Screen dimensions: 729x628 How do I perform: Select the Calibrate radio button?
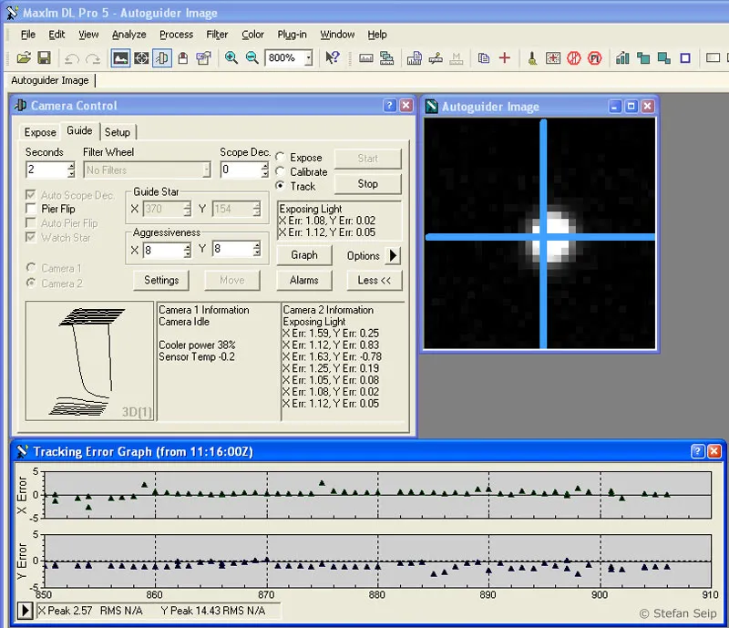tap(280, 171)
